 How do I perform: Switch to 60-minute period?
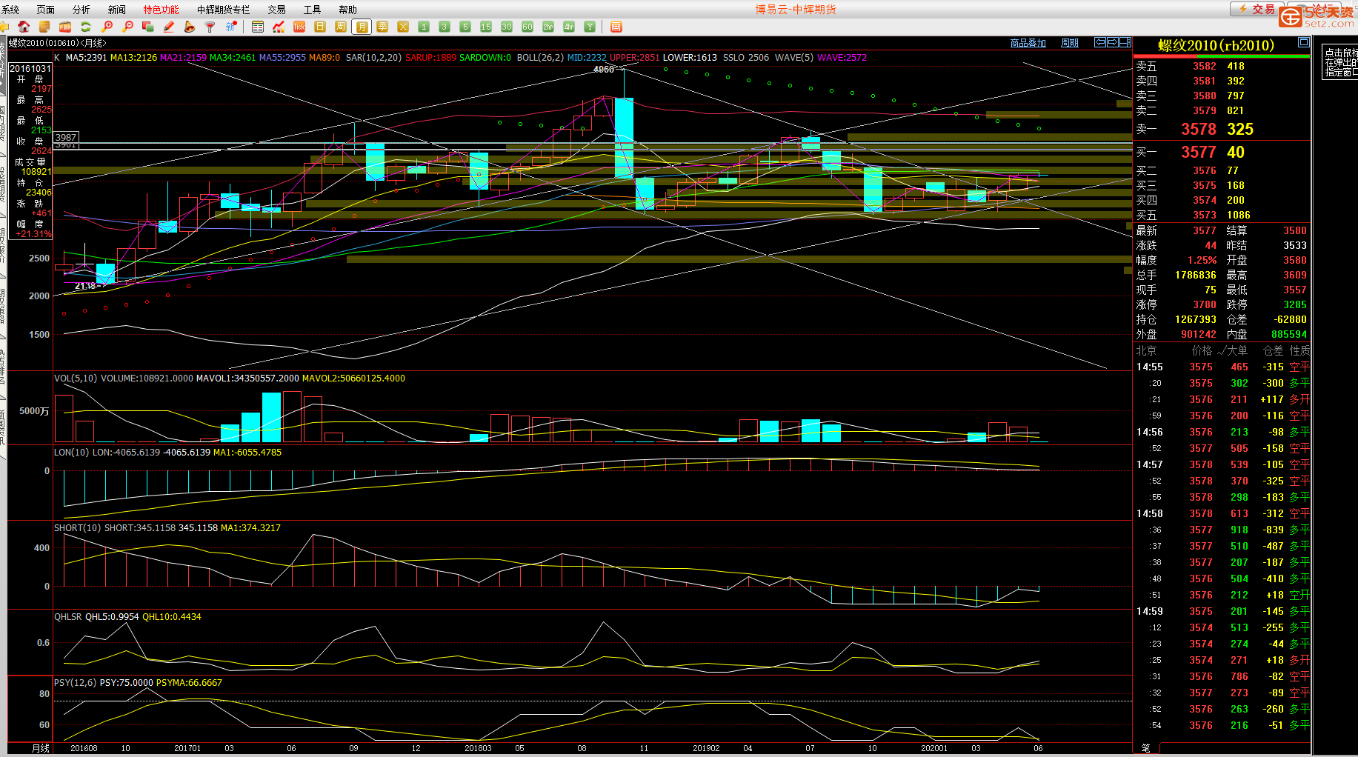pos(527,27)
